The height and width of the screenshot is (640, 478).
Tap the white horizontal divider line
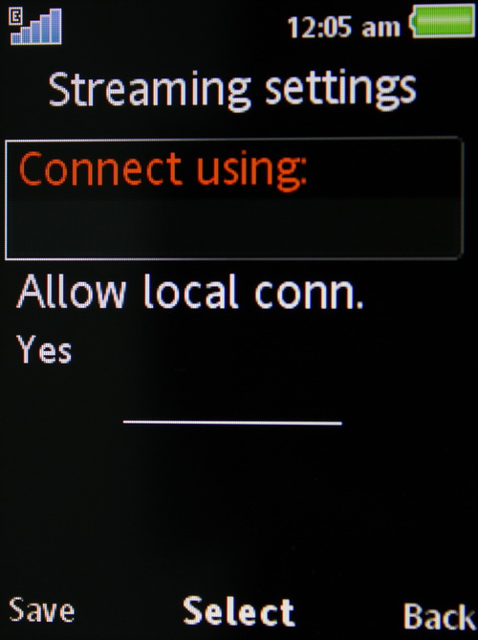[x=232, y=423]
